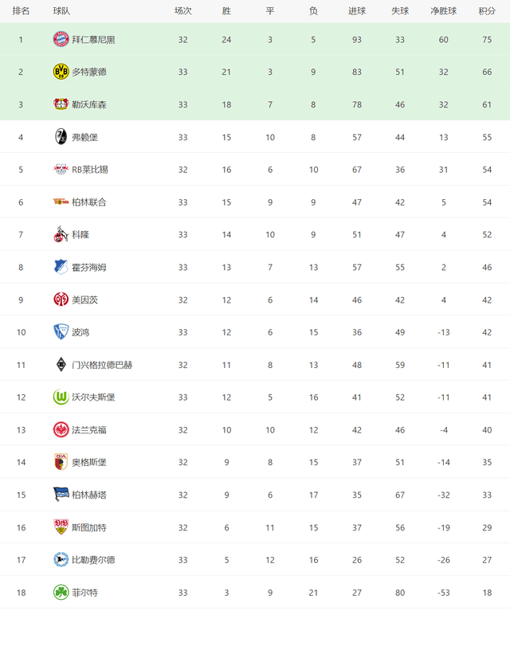Select the Mainz 05 red logo

pos(61,300)
